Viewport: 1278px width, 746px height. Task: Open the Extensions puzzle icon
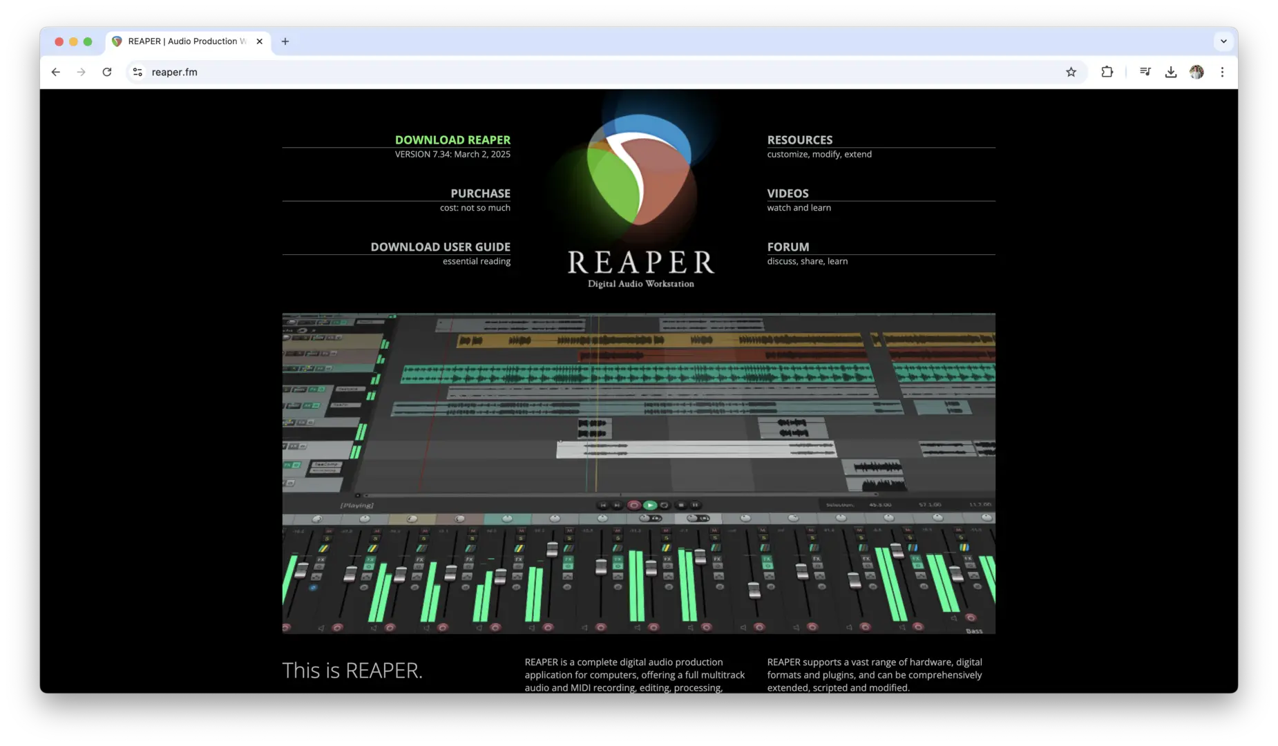pyautogui.click(x=1107, y=72)
